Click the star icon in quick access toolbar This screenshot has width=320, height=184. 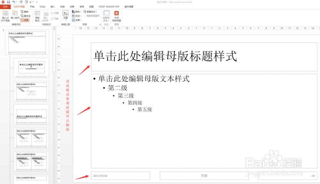click(x=30, y=2)
